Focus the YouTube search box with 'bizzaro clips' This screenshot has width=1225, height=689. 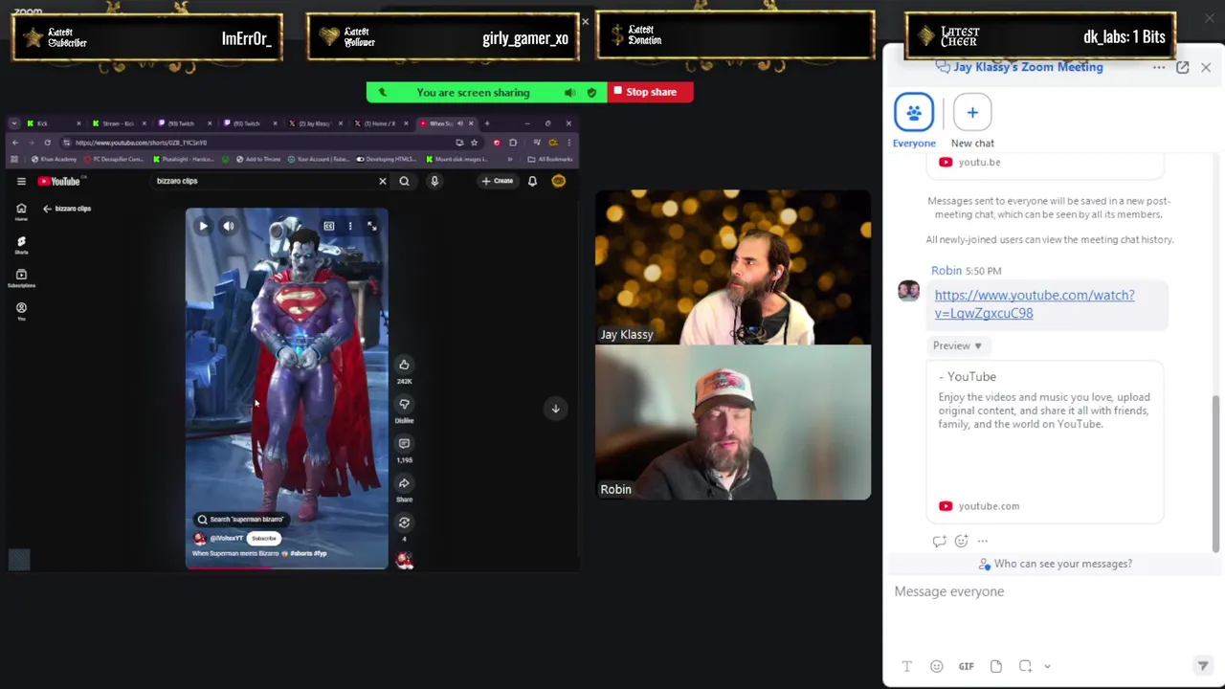[x=263, y=181]
